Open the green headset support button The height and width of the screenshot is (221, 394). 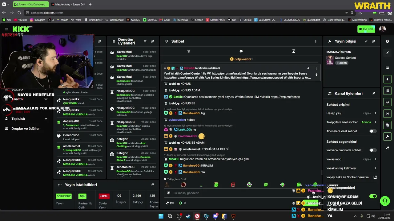[x=385, y=201]
